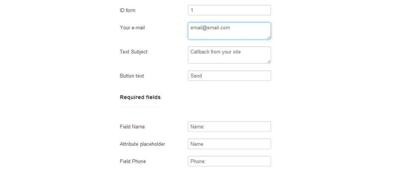Click the Field Phone input box
Viewport: 406px width, 177px height.
[x=229, y=161]
